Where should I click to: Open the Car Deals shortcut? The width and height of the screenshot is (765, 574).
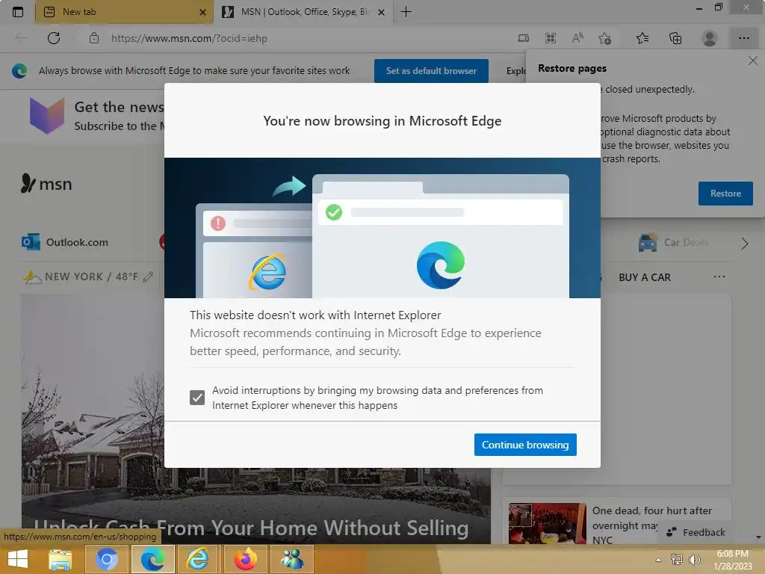(x=673, y=242)
